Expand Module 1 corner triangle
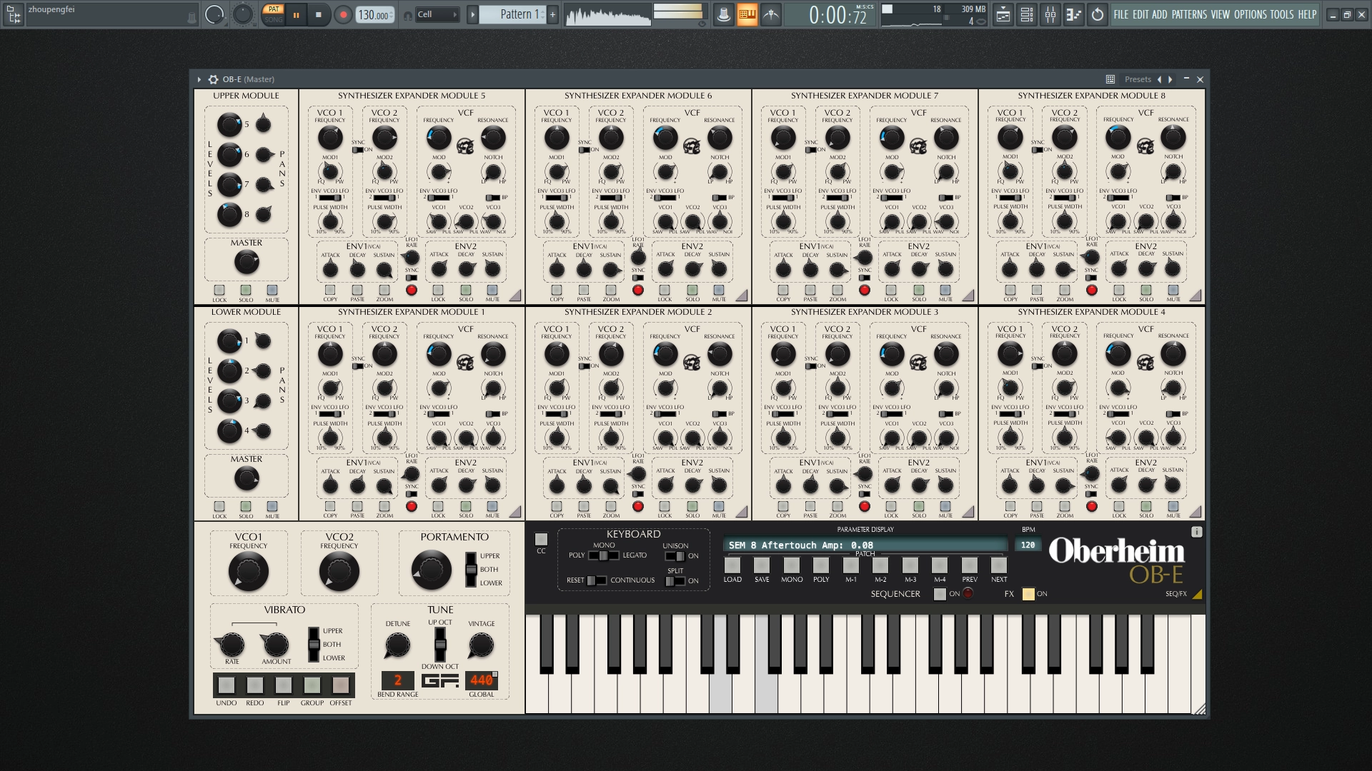This screenshot has height=771, width=1372. pyautogui.click(x=516, y=512)
